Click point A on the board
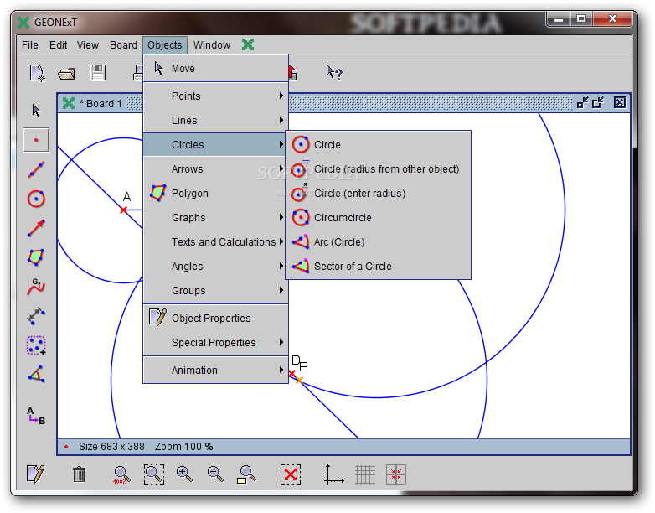 pyautogui.click(x=123, y=210)
